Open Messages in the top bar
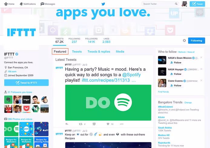 [x=48, y=4]
